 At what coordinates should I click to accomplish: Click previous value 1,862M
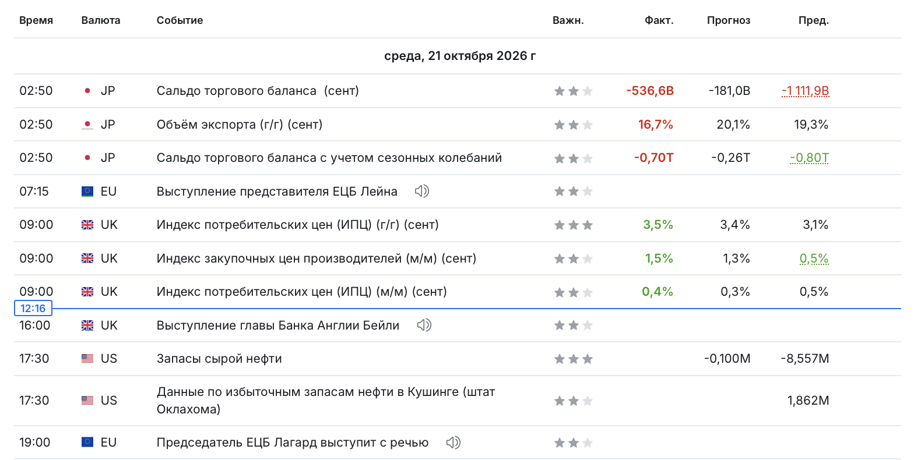click(x=808, y=401)
